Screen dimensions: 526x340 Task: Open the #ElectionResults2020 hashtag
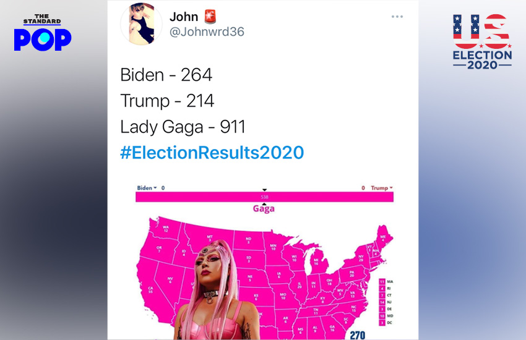212,152
